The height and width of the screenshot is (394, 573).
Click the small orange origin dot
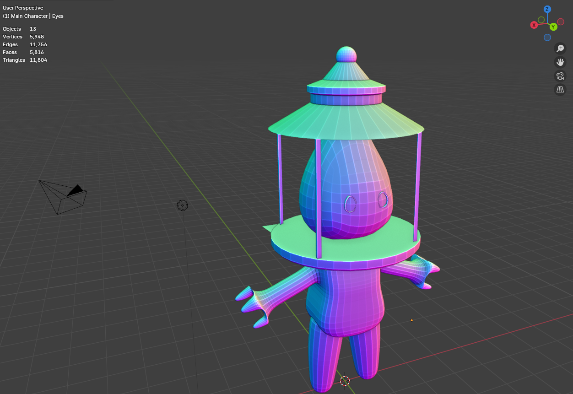click(x=411, y=320)
